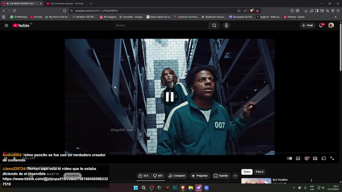Click the Buscar search field

click(161, 25)
